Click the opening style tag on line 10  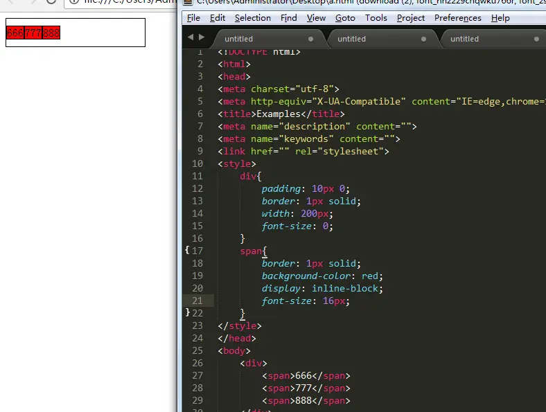click(237, 164)
